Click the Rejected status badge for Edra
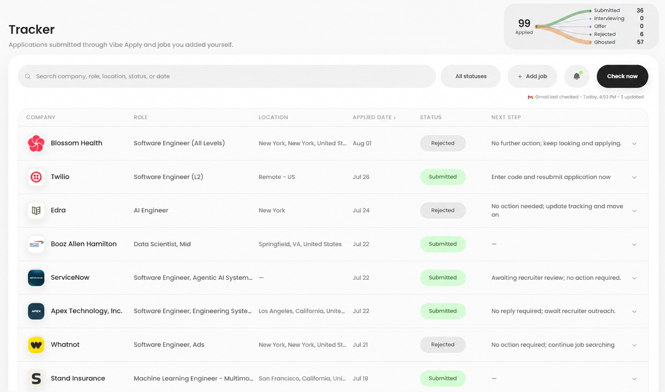The width and height of the screenshot is (665, 392). click(443, 210)
